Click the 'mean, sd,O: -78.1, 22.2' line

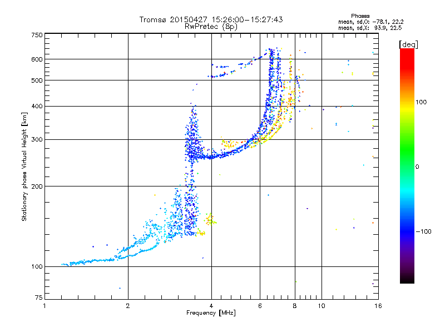(370, 22)
